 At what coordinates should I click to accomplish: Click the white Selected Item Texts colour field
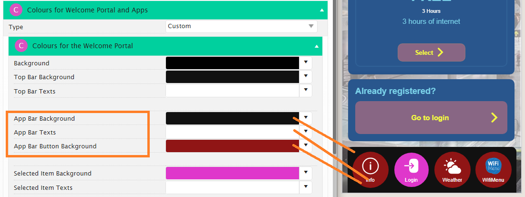pos(232,187)
